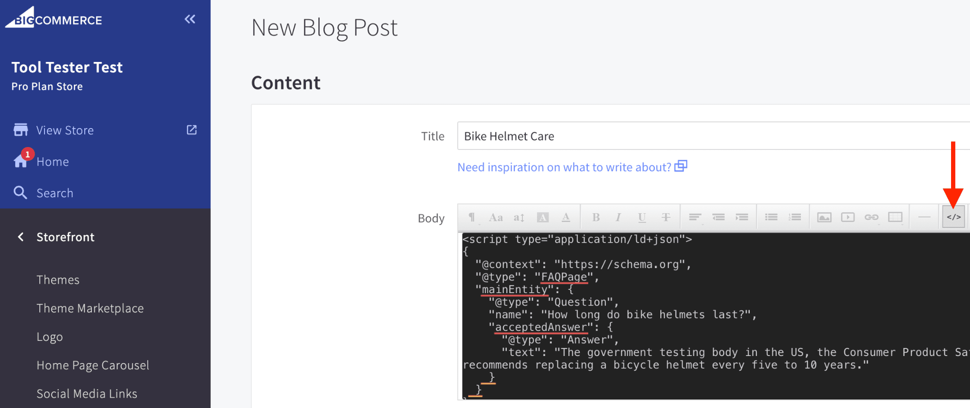Insert a horizontal rule line
Screen dimensions: 970x408
924,217
